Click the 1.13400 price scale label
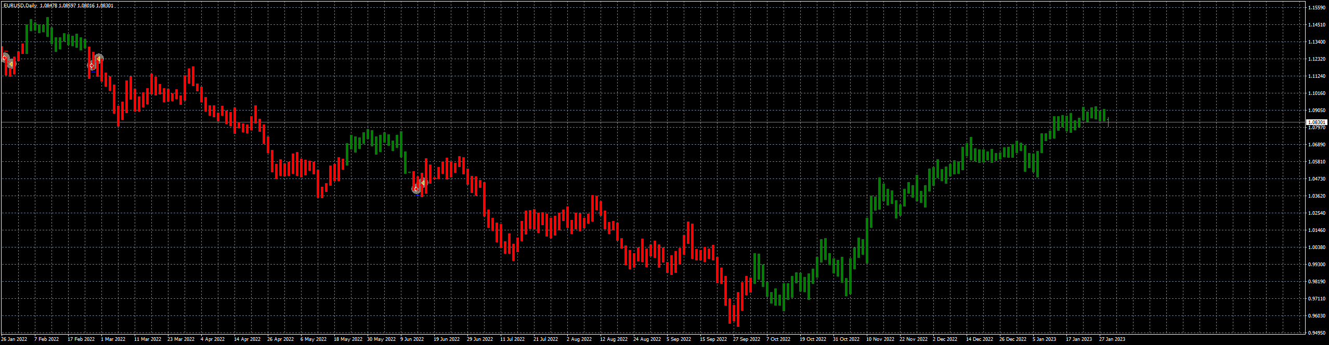The width and height of the screenshot is (1329, 345). coord(1317,42)
